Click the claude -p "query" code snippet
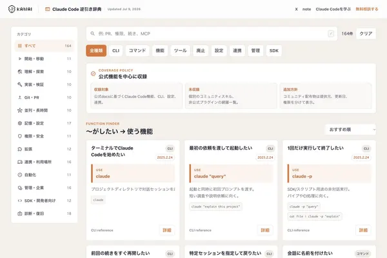 [x=304, y=206]
